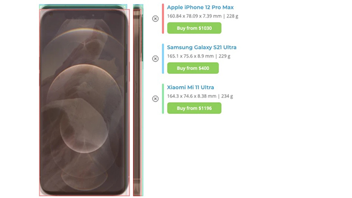Viewport: 352px width, 198px height.
Task: Click the blue Samsung color indicator bar
Action: click(x=163, y=59)
